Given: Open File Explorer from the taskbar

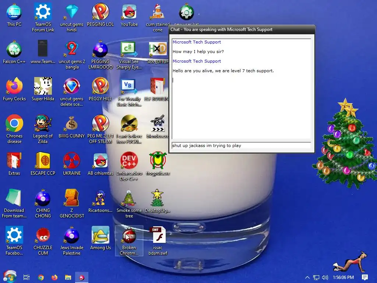Looking at the screenshot, I should click(x=68, y=277).
